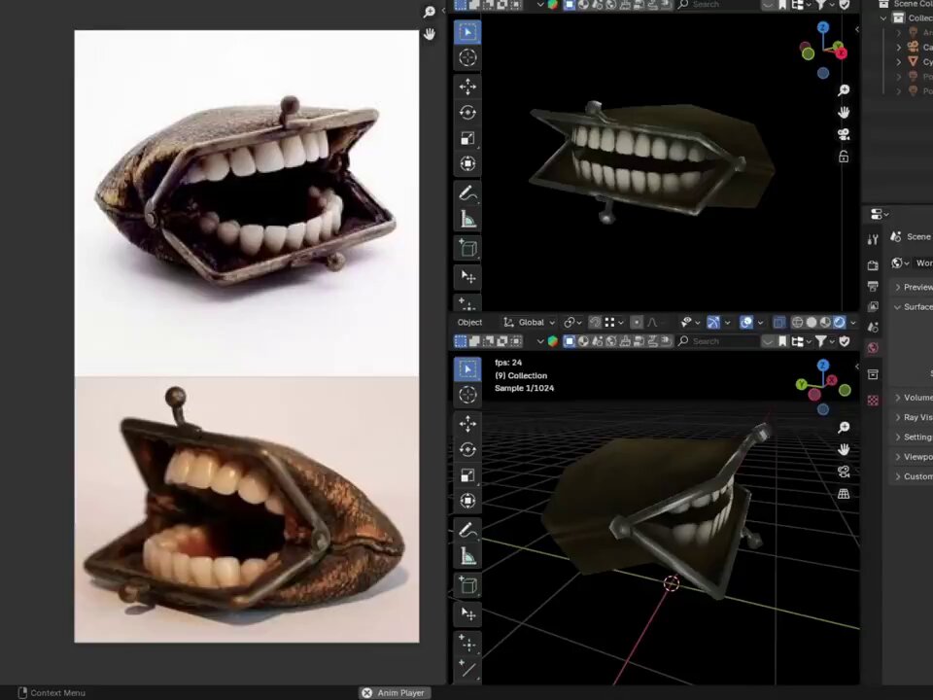Toggle lock camera to view padlock
The image size is (933, 700).
pyautogui.click(x=844, y=157)
